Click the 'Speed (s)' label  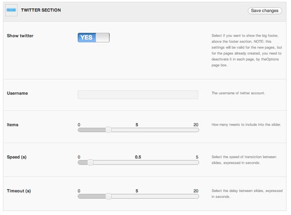[16, 157]
